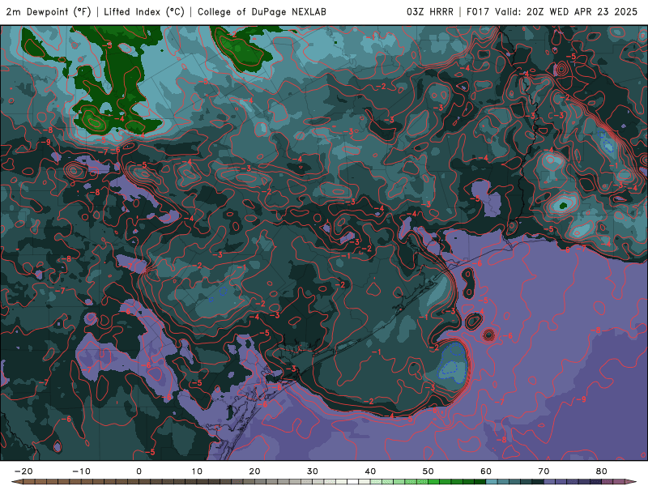Click the "-20" colorbar scale label
This screenshot has width=648, height=486.
click(x=23, y=471)
